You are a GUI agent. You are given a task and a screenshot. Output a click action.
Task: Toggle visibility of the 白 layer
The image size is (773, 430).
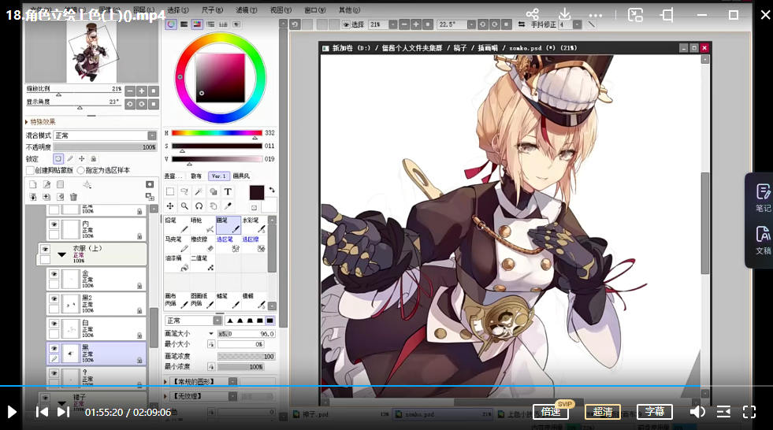point(54,324)
